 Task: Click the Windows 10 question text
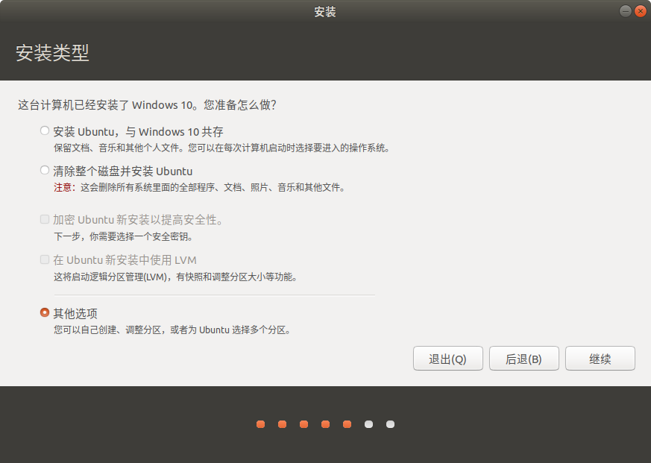(147, 104)
